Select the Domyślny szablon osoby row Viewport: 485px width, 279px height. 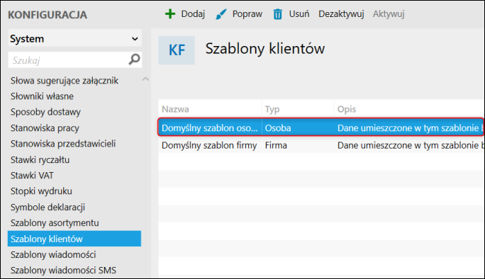320,127
